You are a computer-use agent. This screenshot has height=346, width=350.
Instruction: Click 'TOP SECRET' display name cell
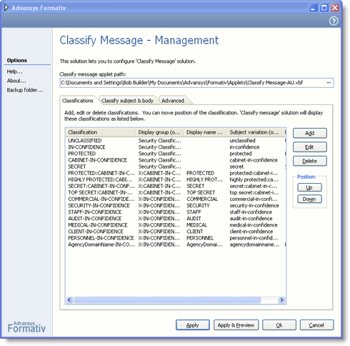pos(201,192)
